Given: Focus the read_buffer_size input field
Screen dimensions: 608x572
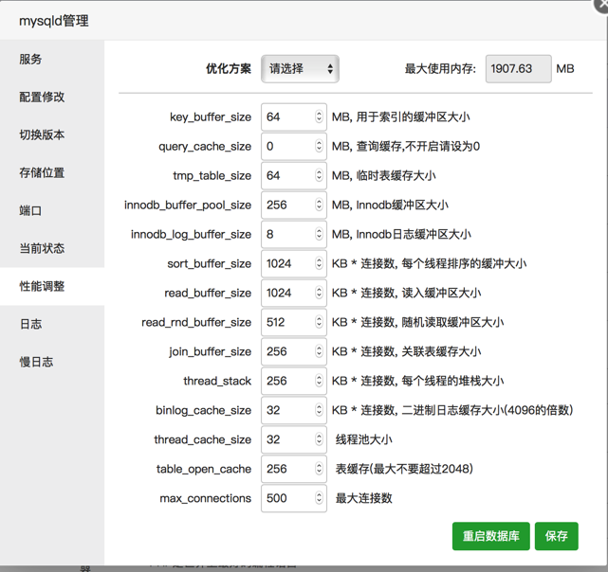Looking at the screenshot, I should [294, 294].
